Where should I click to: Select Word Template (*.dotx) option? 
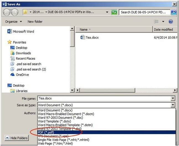[107, 121]
